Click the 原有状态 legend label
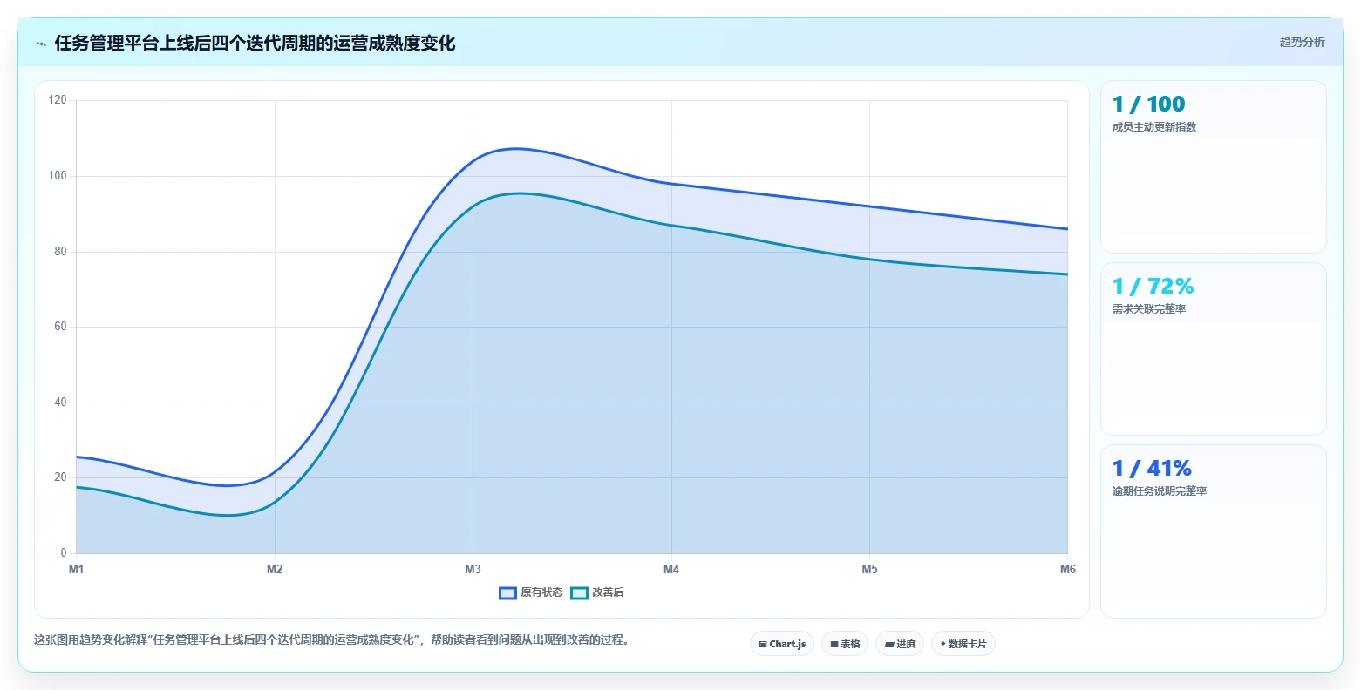 point(541,592)
